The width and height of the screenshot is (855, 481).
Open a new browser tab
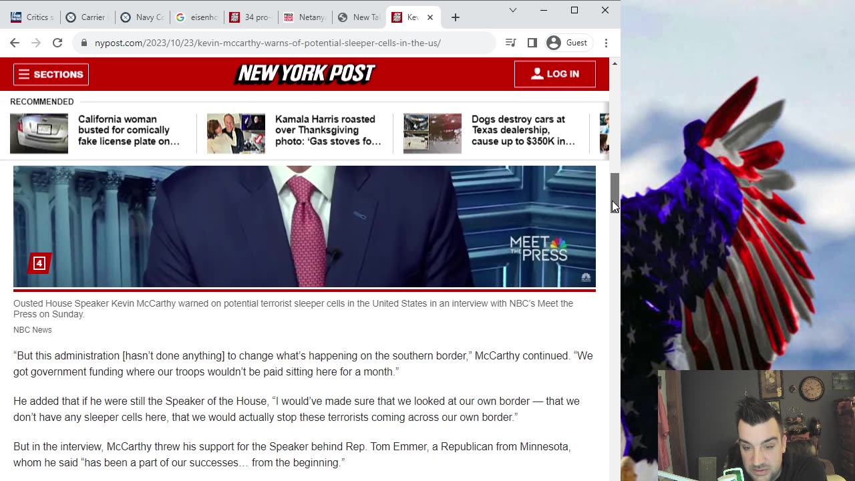[456, 17]
